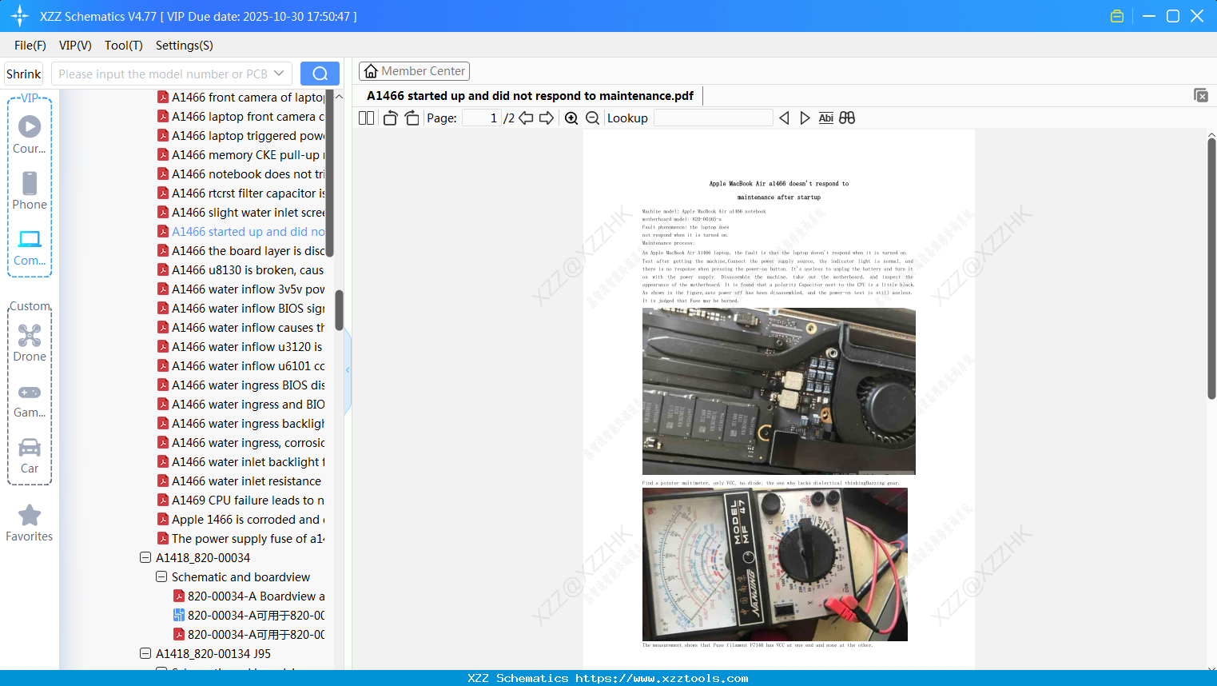Select the highlighted 'A1466 started up and did' entry

[x=248, y=231]
